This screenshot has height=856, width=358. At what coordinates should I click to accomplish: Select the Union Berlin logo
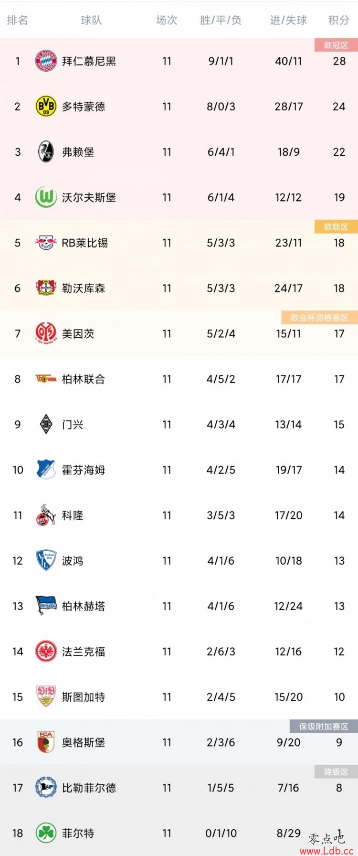point(46,379)
